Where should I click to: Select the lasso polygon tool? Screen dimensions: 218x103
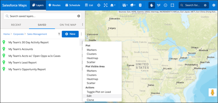(159, 5)
